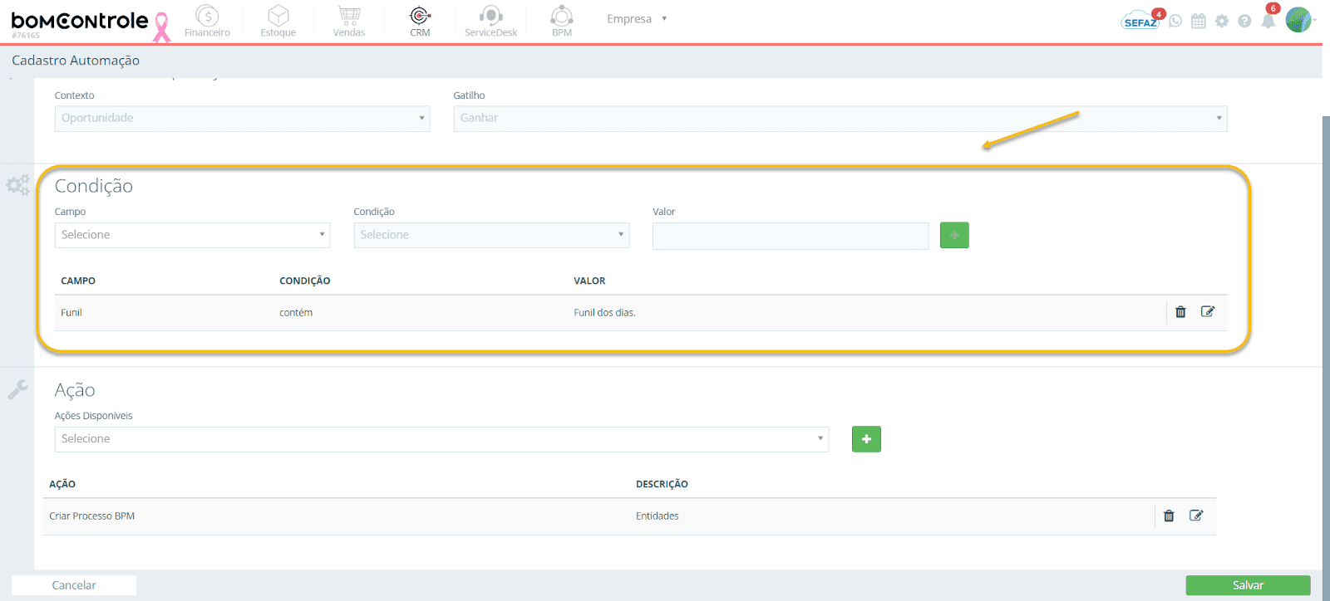Open the Contexto Oportunidade dropdown
The height and width of the screenshot is (601, 1330).
(242, 119)
